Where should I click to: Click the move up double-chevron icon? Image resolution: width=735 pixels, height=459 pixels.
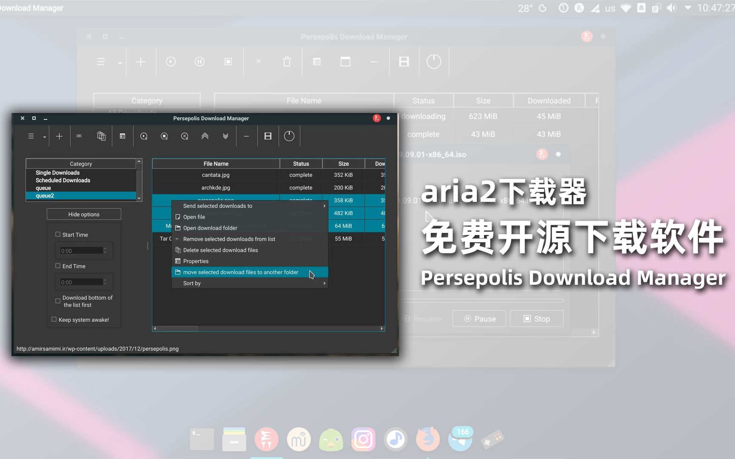(205, 136)
